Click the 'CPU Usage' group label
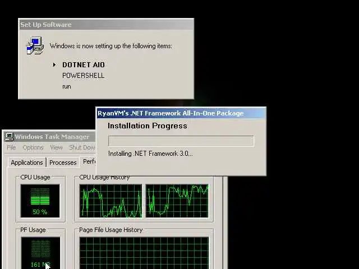Image resolution: width=359 pixels, height=269 pixels. click(x=35, y=177)
